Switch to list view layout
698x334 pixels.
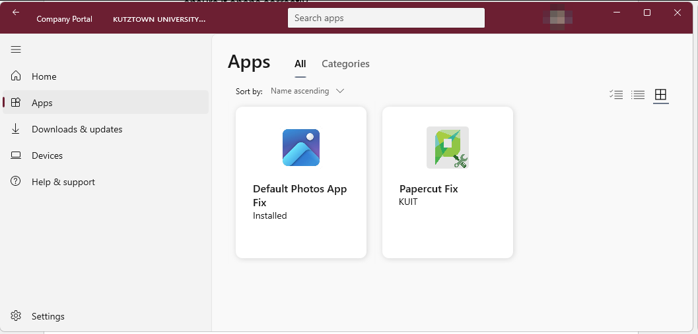[638, 95]
